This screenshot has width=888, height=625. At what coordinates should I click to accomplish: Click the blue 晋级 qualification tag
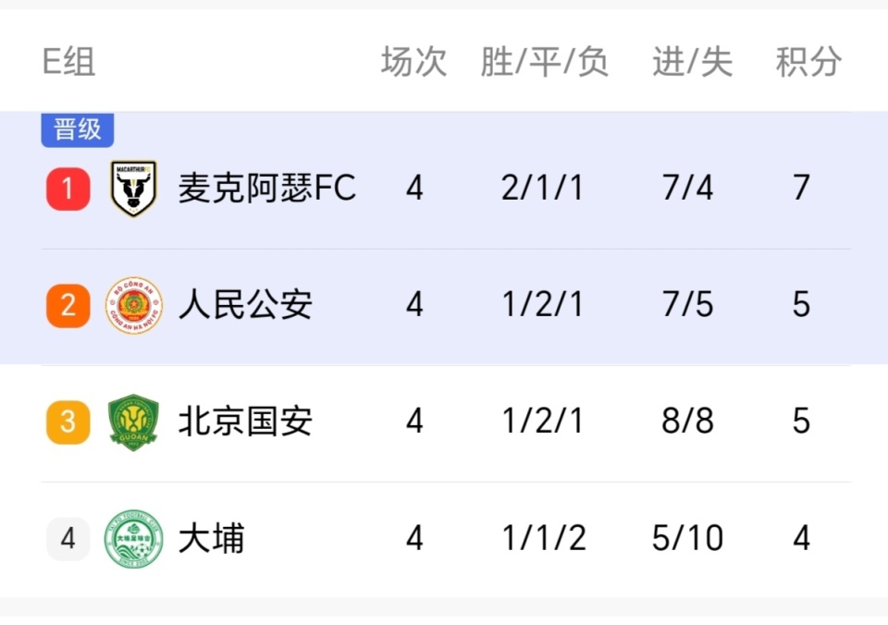point(78,129)
